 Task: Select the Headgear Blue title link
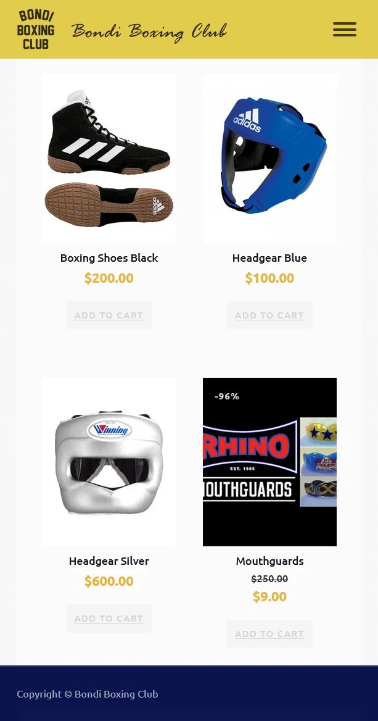[269, 258]
